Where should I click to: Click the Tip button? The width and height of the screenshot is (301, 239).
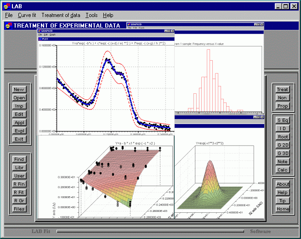pyautogui.click(x=283, y=201)
